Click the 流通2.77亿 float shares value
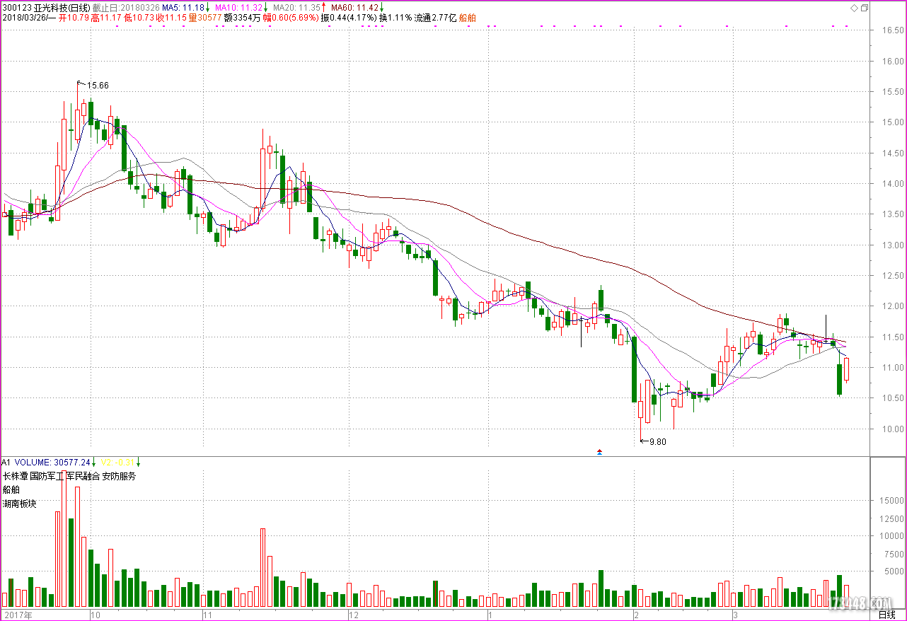The width and height of the screenshot is (907, 621). [436, 18]
